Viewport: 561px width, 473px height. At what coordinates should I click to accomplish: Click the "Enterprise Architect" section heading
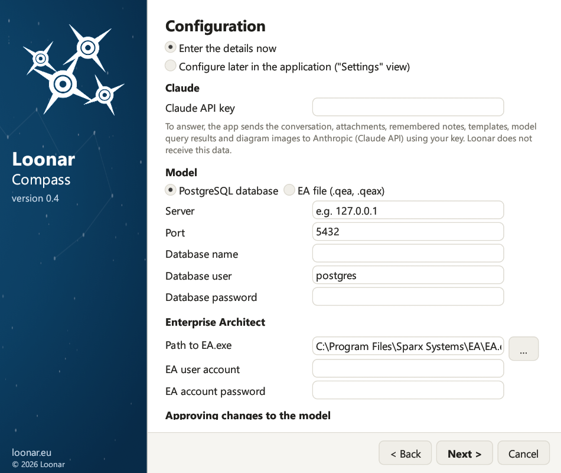(215, 322)
